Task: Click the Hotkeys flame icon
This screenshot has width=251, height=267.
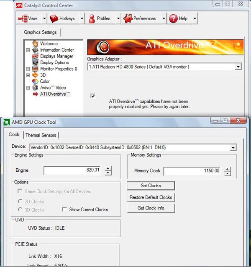Action: 54,18
